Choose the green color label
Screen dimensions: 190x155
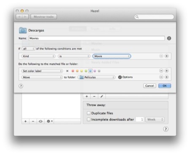[x=86, y=71]
